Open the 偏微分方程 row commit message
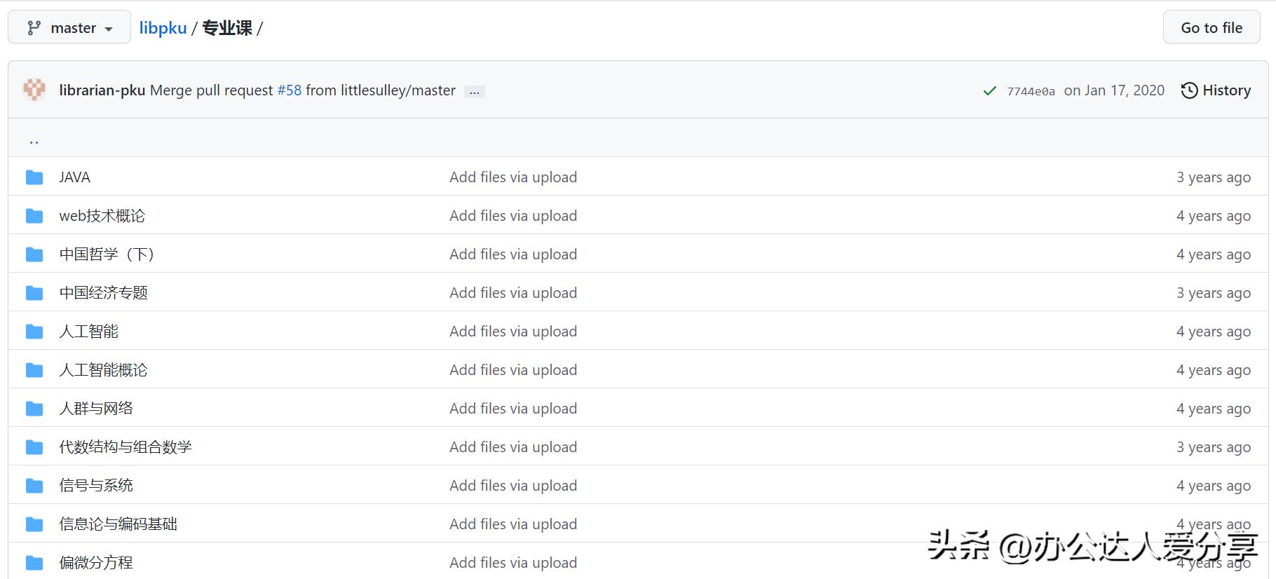Screen dimensions: 1276x579 point(513,563)
